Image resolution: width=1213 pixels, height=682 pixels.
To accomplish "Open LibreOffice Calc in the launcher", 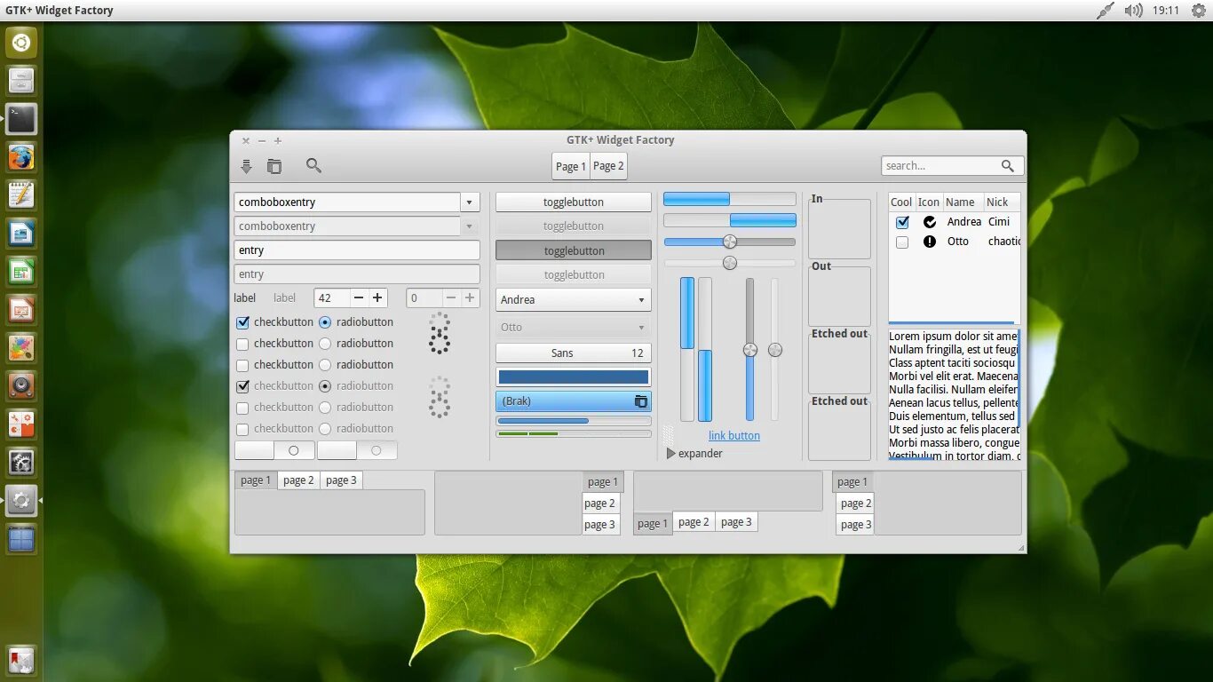I will point(21,272).
